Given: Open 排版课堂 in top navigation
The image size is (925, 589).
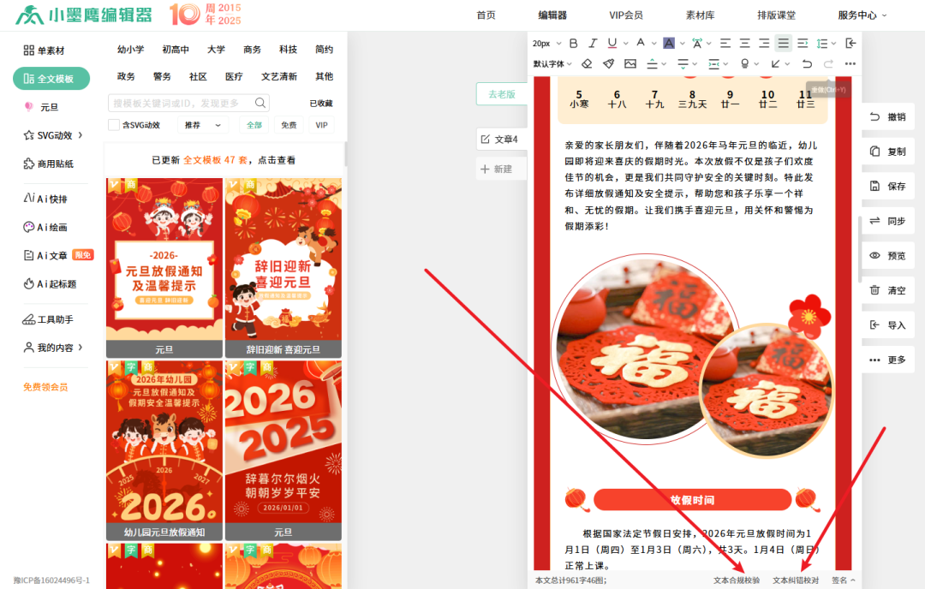Looking at the screenshot, I should (776, 15).
